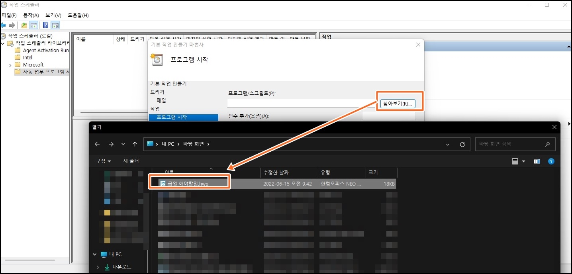Click the wizard clock icon next to 프로그램 시작
Screen dimensions: 572x274
pos(156,59)
